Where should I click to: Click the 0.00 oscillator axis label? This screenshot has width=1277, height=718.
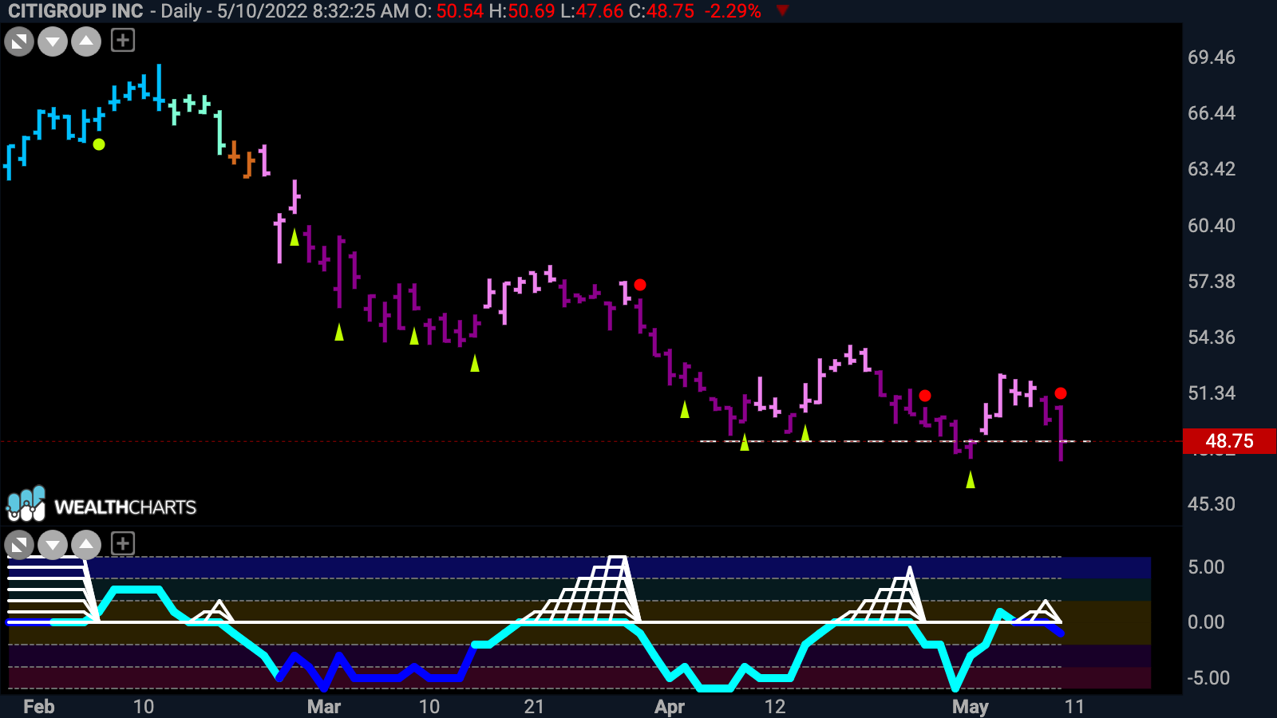coord(1206,622)
